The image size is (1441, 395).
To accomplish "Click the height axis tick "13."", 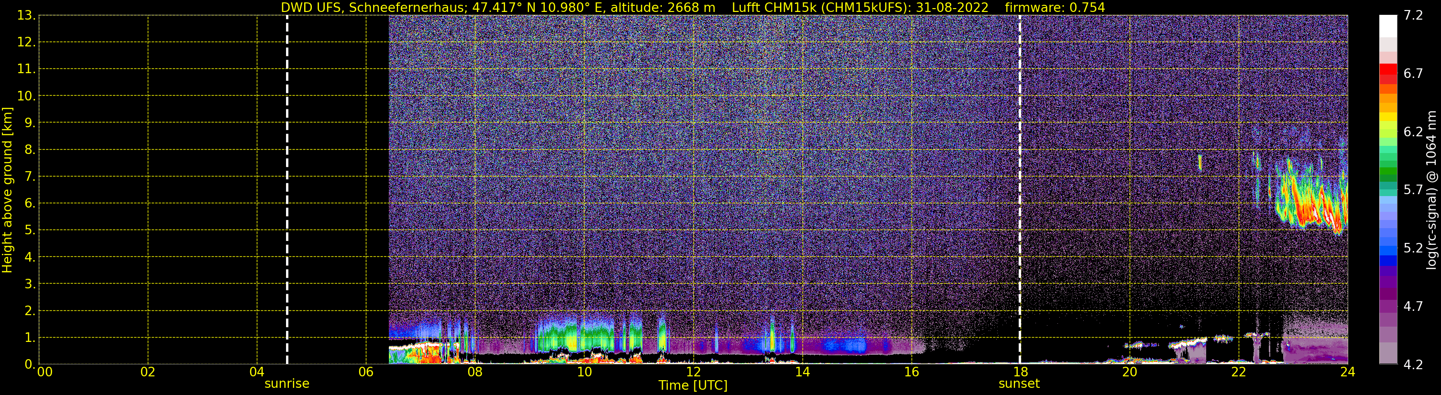I will 26,15.
